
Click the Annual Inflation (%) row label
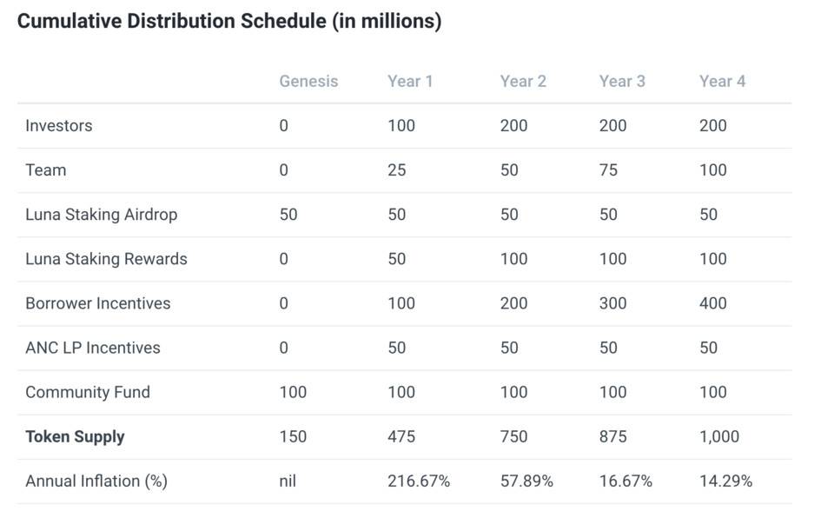(96, 481)
